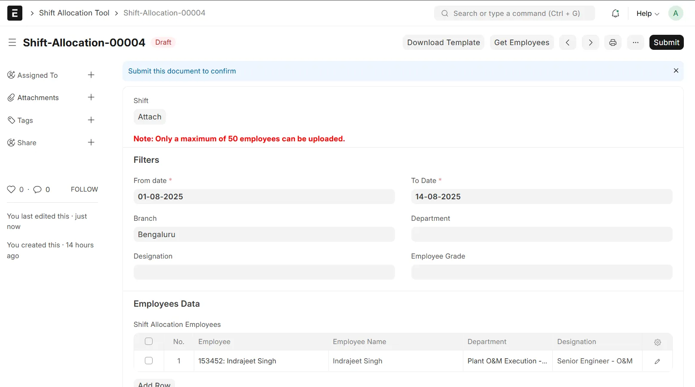Like this document heart icon

[11, 189]
